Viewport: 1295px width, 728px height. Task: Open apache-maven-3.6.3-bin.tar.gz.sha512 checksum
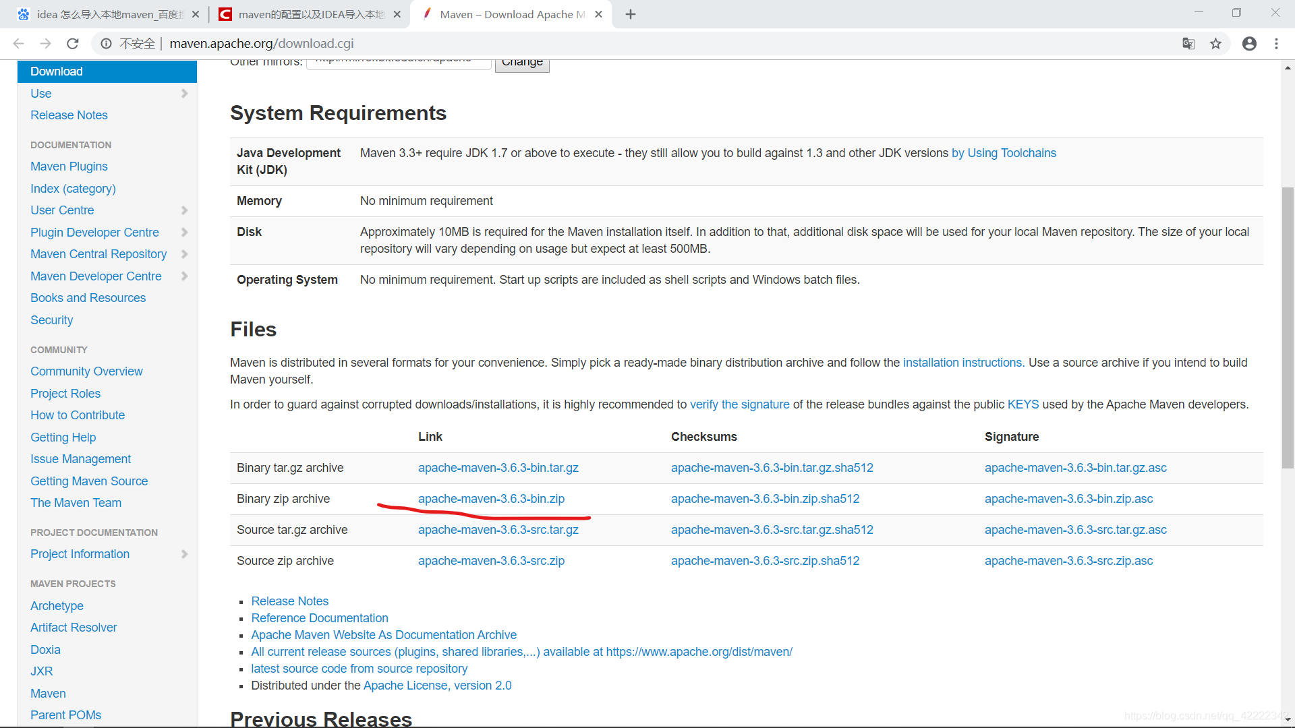(772, 468)
